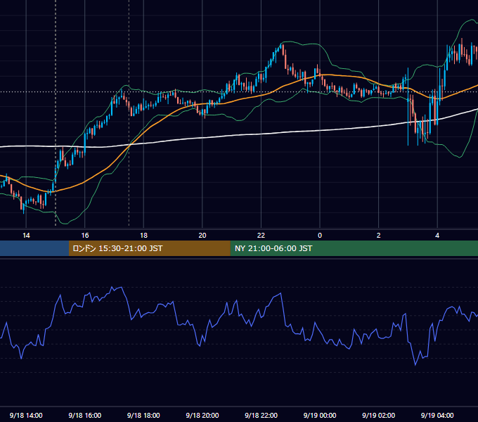Click the hour label 2 on the time axis
This screenshot has height=422, width=478.
[x=379, y=236]
